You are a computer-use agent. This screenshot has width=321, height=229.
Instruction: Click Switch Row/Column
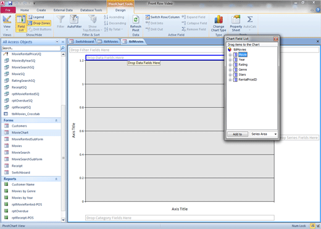tap(162, 17)
